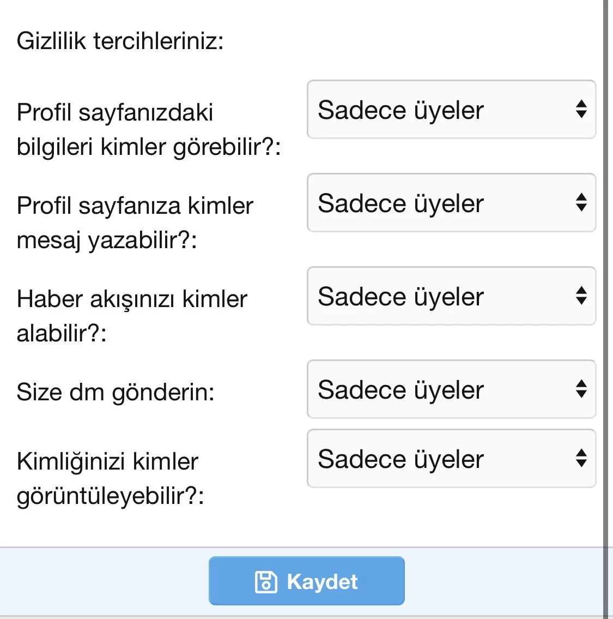Click the arrows icon on the profile message dropdown
Screen dimensions: 613x619
(581, 203)
